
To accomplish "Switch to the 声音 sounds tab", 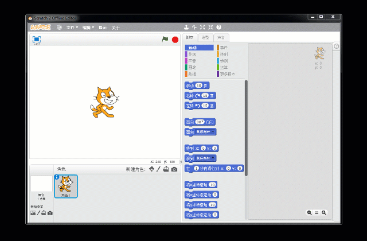I will tap(221, 37).
